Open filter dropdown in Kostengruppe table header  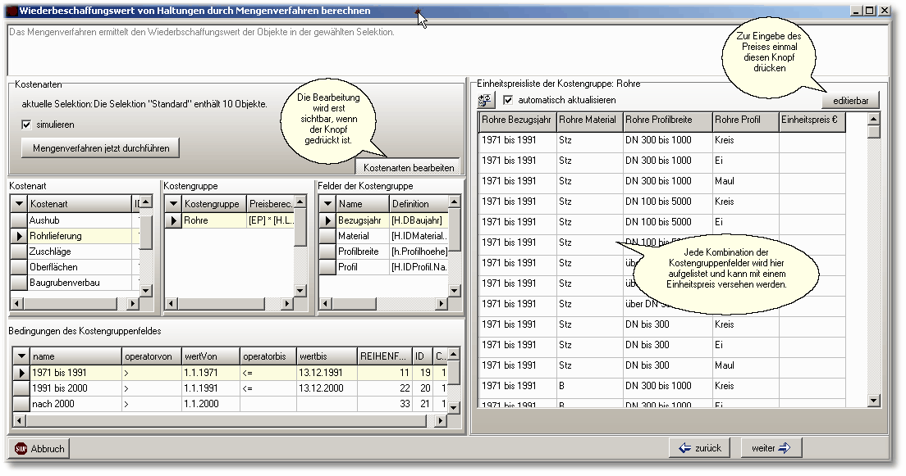[x=172, y=203]
